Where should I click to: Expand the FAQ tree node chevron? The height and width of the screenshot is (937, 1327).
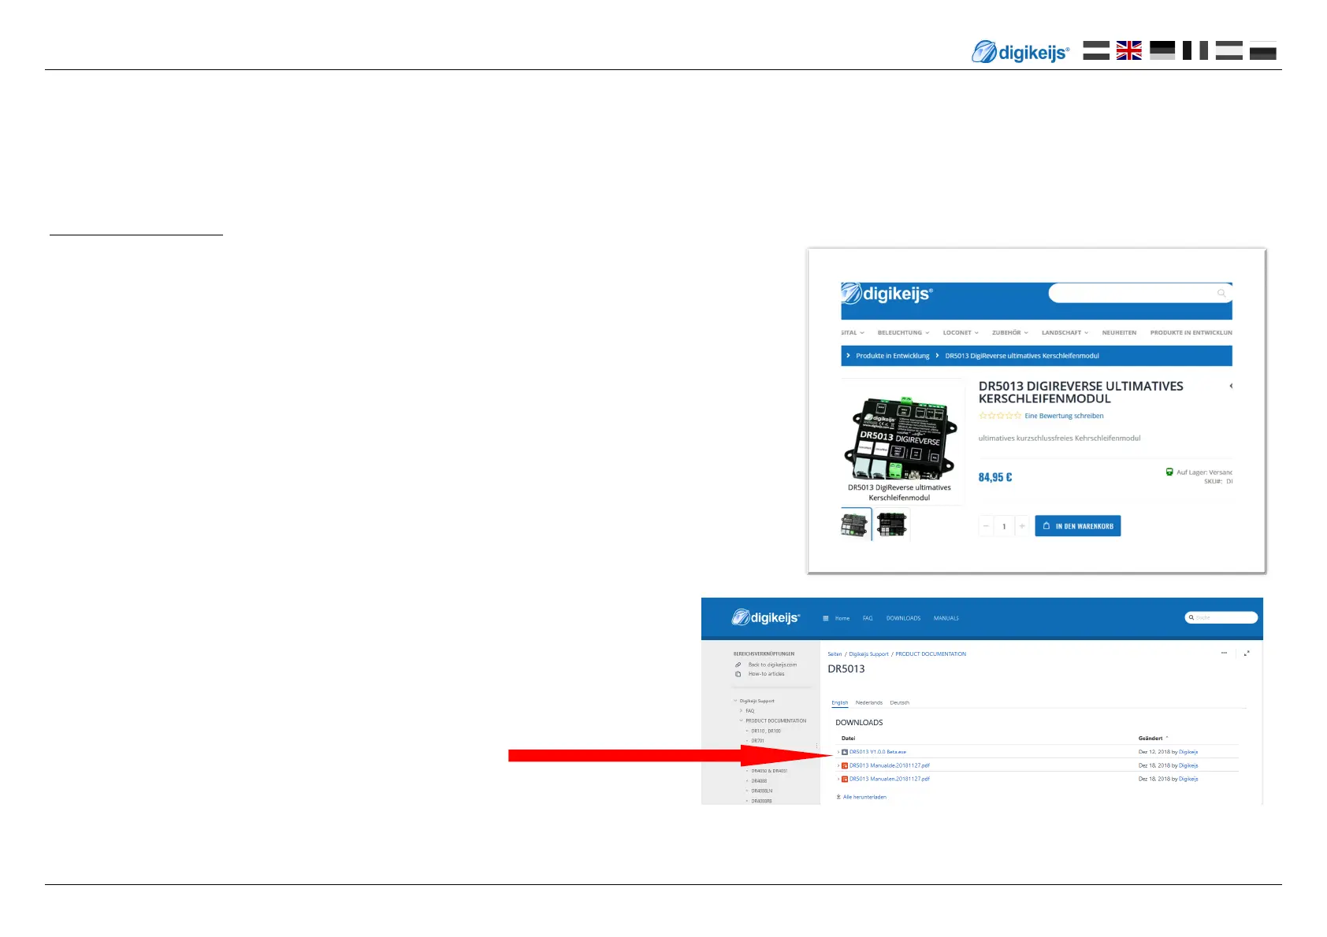(741, 711)
